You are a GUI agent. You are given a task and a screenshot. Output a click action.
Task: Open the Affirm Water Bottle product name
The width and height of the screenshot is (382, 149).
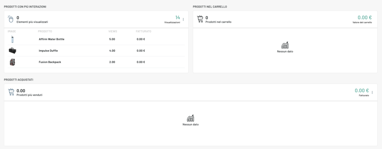51,39
